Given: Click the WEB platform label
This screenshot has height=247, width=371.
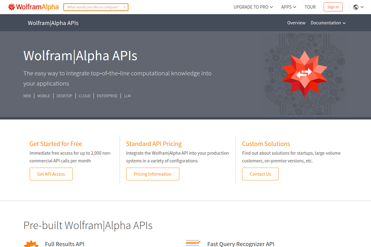Looking at the screenshot, I should 27,96.
